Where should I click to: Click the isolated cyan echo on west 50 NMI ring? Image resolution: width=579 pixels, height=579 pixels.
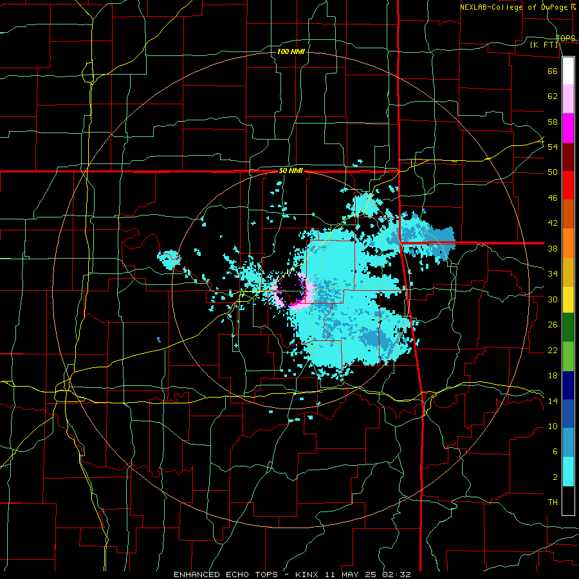click(169, 259)
